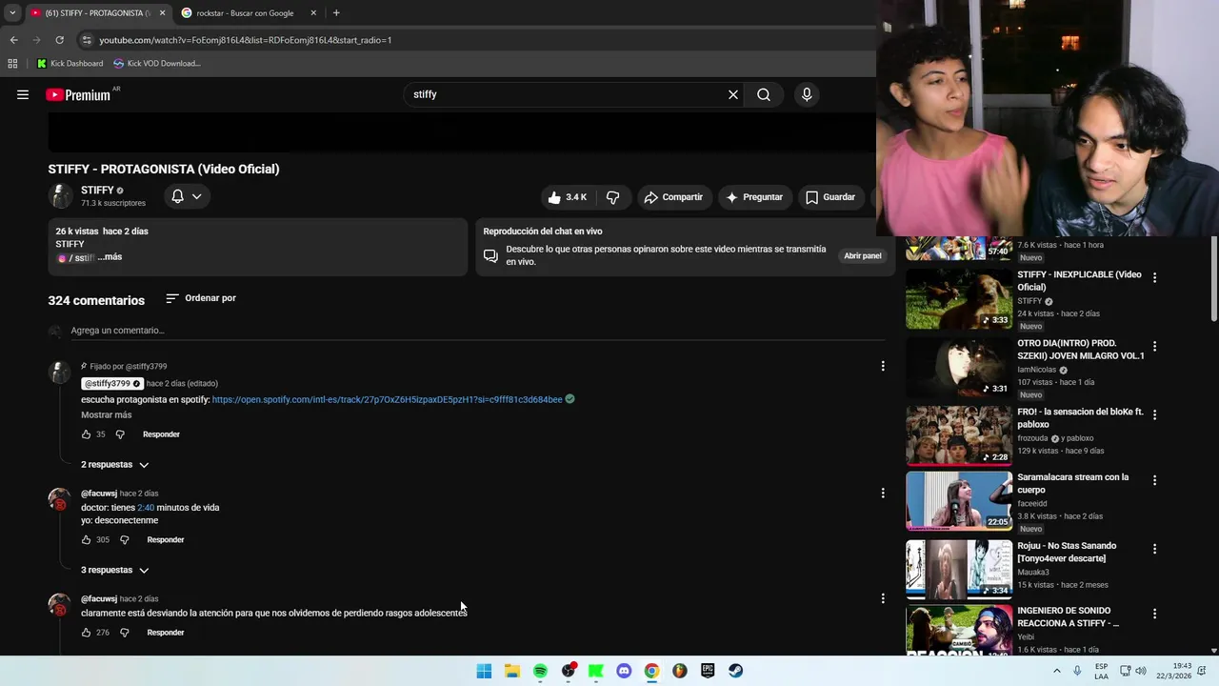
Task: Expand 3 respuestas thread
Action: click(115, 571)
